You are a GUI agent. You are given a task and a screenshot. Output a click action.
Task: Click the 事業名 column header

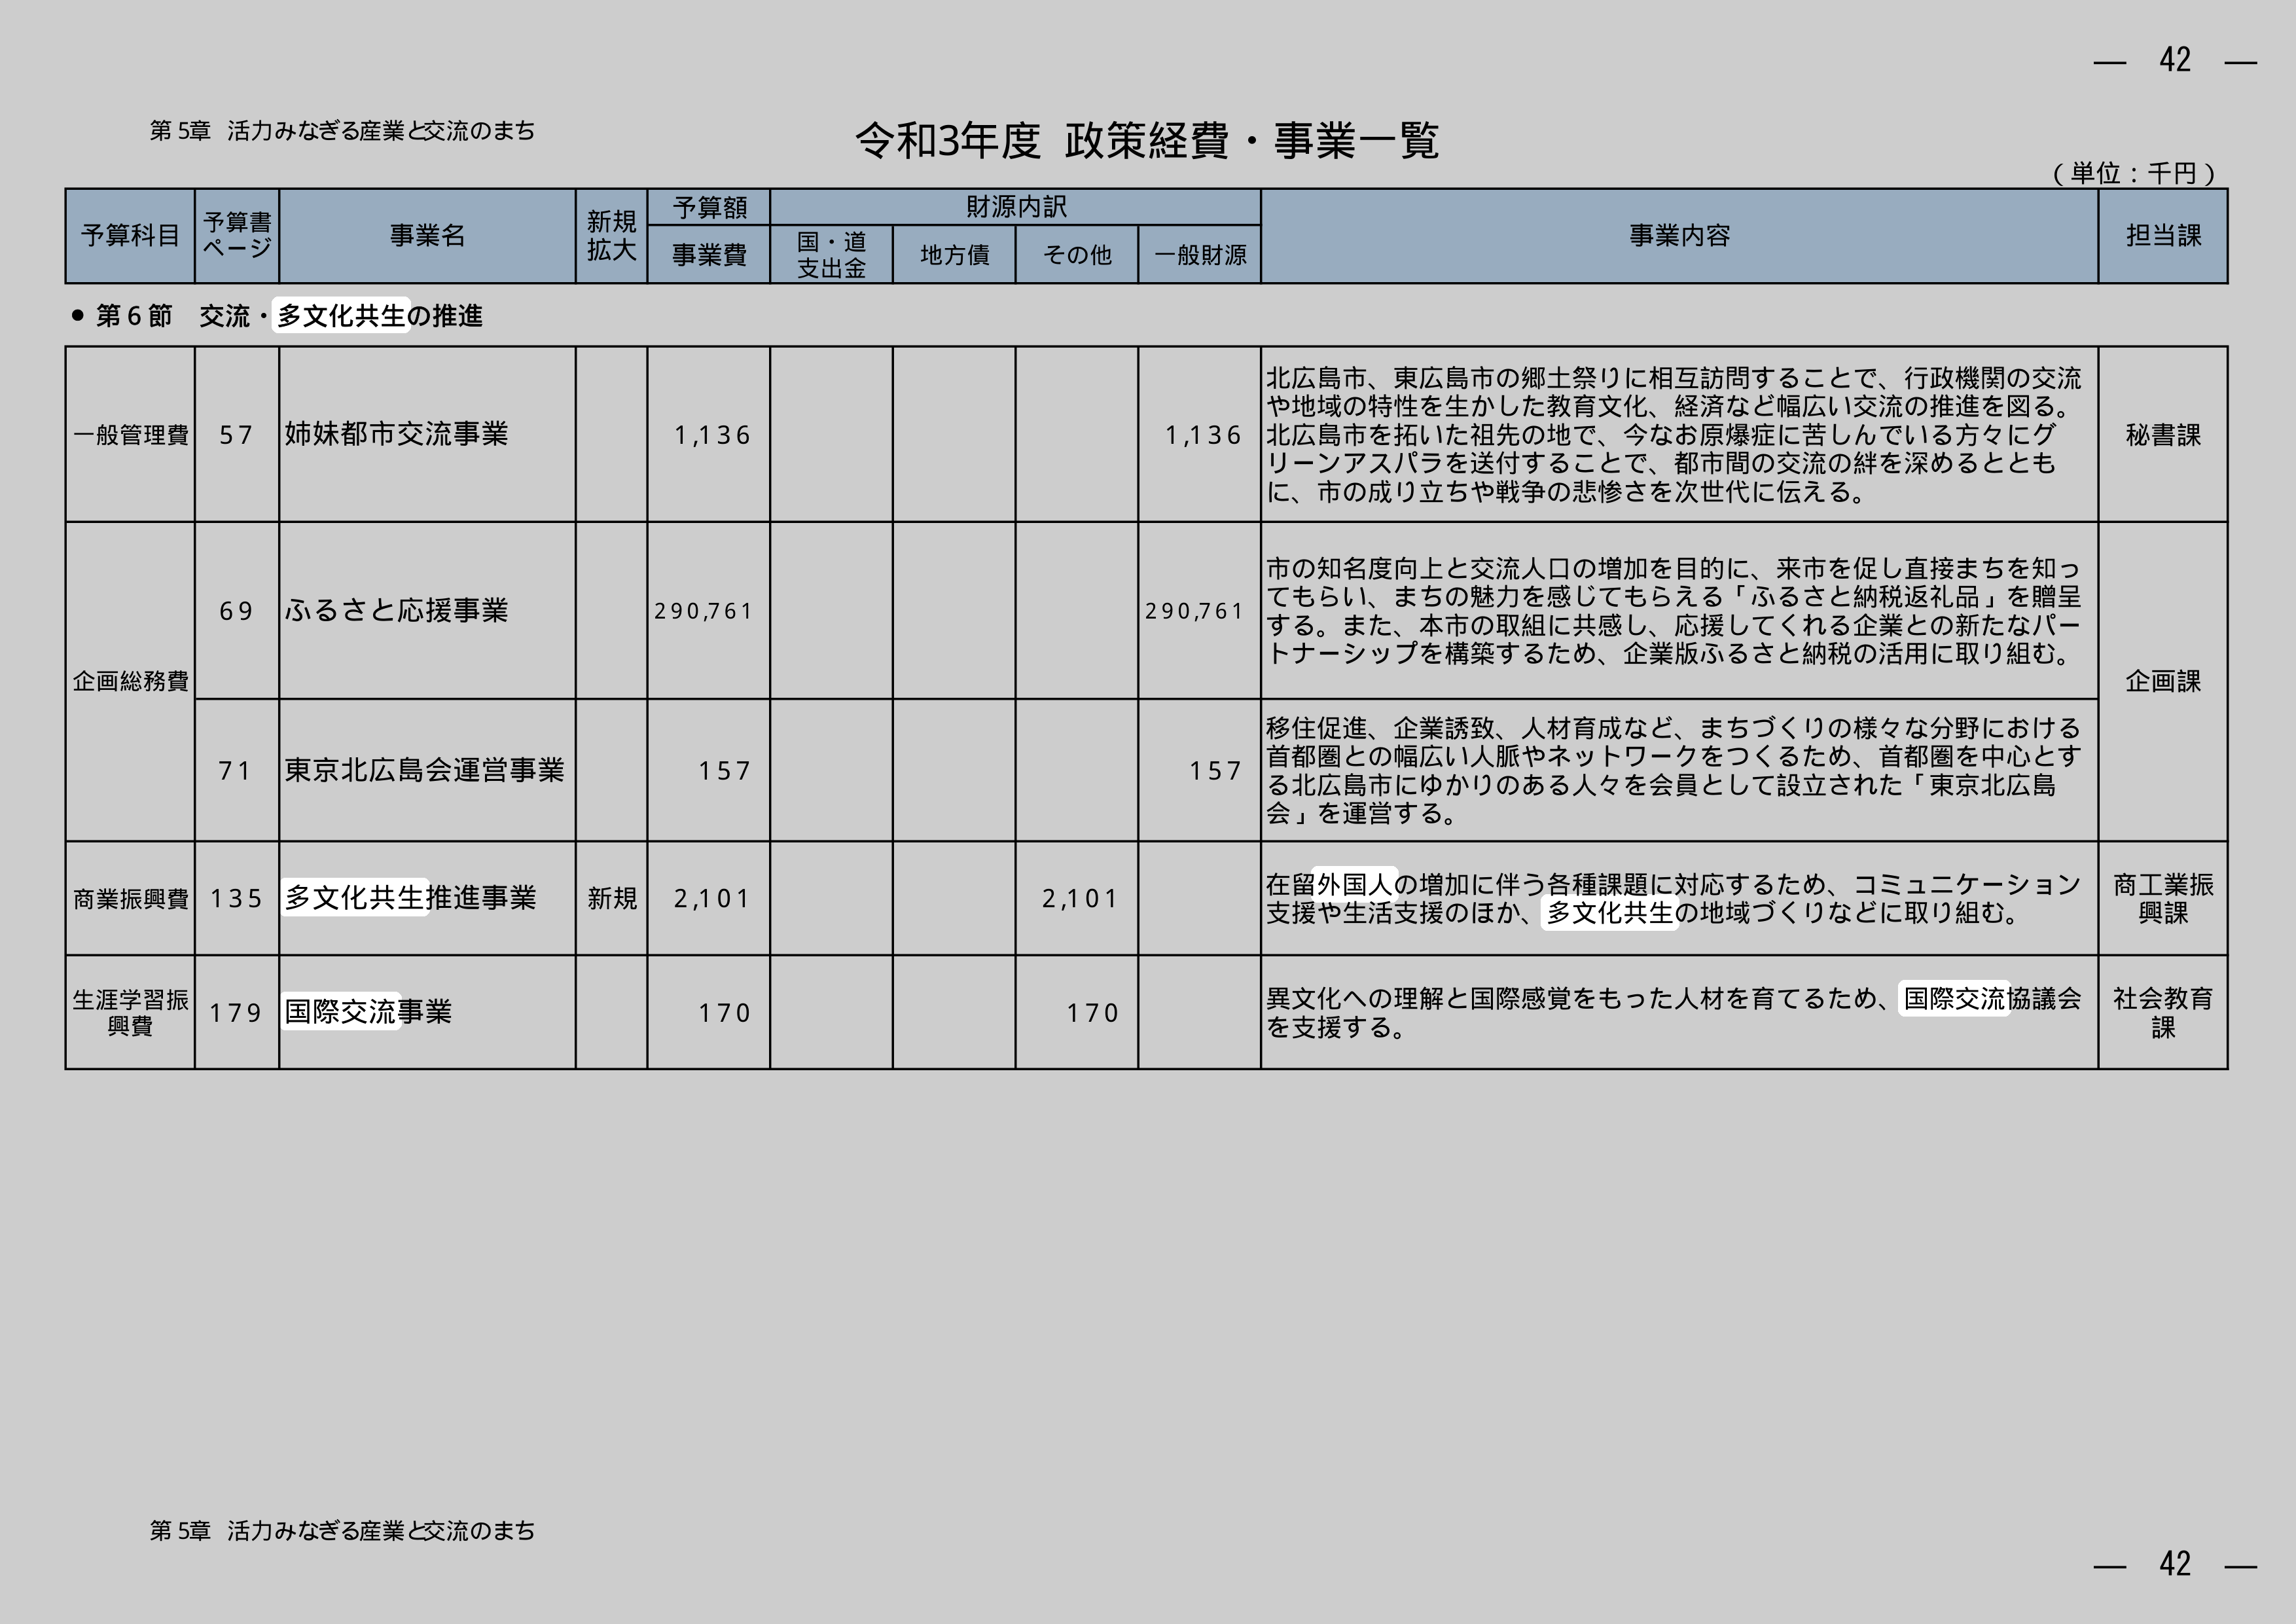tap(427, 236)
